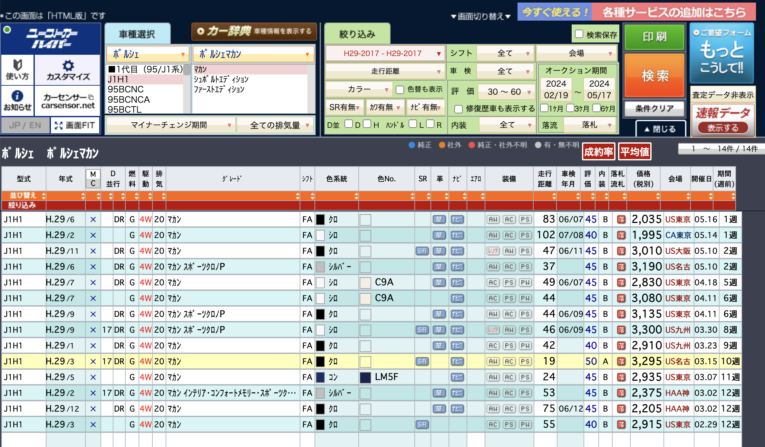Click the 平均値 button
765x447 pixels.
[635, 152]
